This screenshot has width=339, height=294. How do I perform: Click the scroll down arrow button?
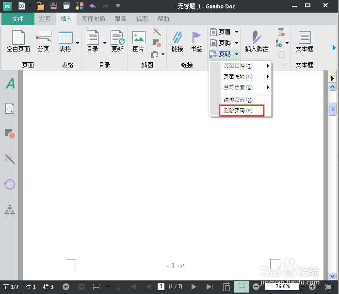tap(332, 276)
